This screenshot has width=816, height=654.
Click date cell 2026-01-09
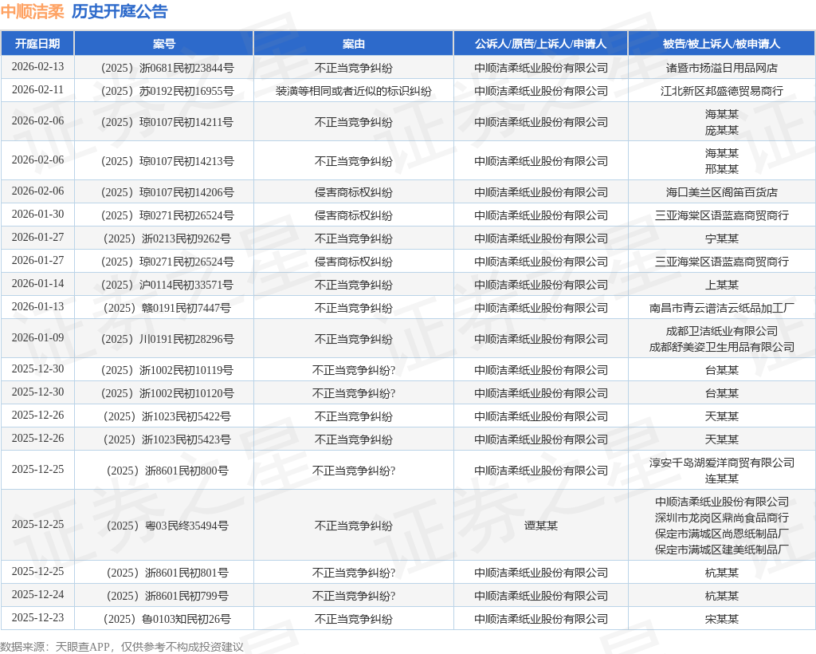37,337
